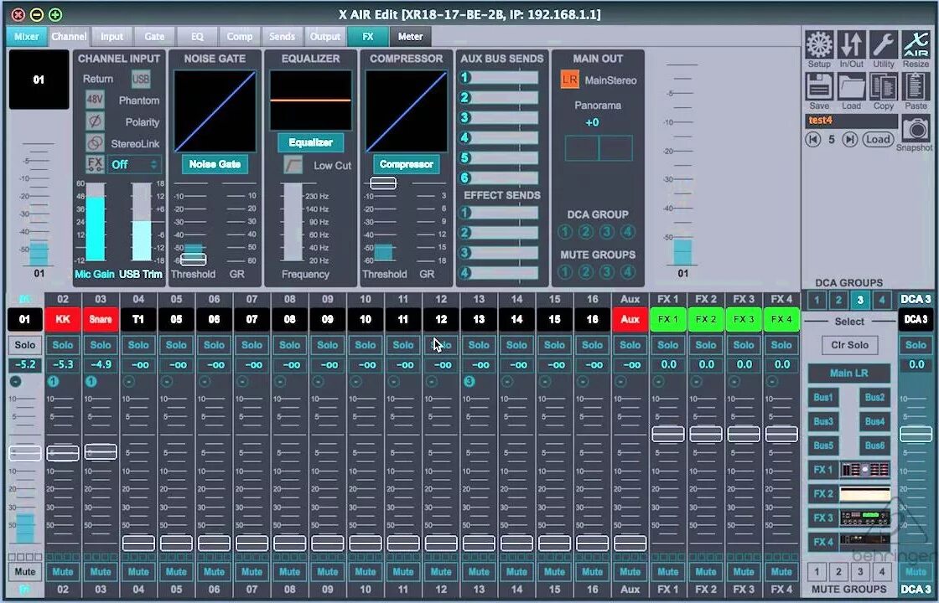Viewport: 939px width, 603px height.
Task: Click the channel 02 KK fader handle
Action: tap(63, 453)
